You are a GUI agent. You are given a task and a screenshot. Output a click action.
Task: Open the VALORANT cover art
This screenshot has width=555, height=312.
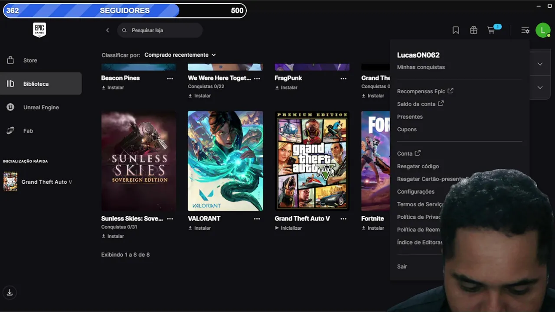click(225, 161)
